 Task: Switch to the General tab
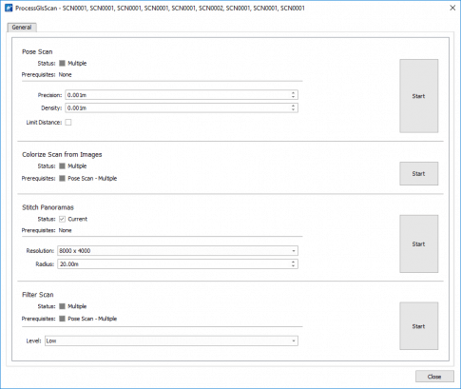point(22,28)
